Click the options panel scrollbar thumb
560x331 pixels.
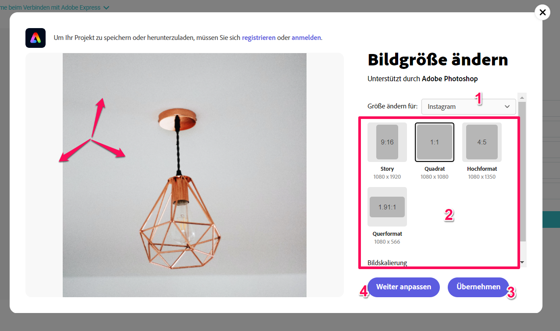pyautogui.click(x=522, y=171)
